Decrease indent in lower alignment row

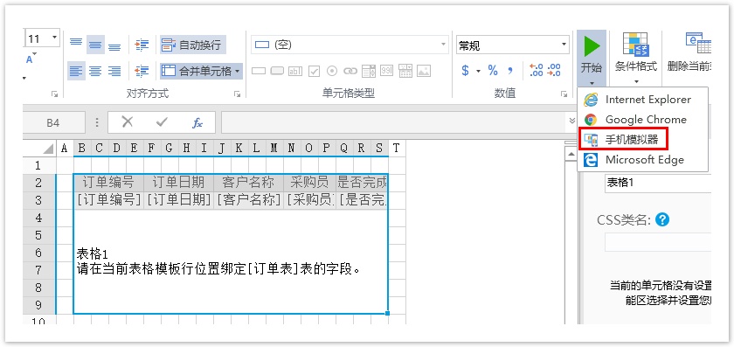(x=142, y=71)
